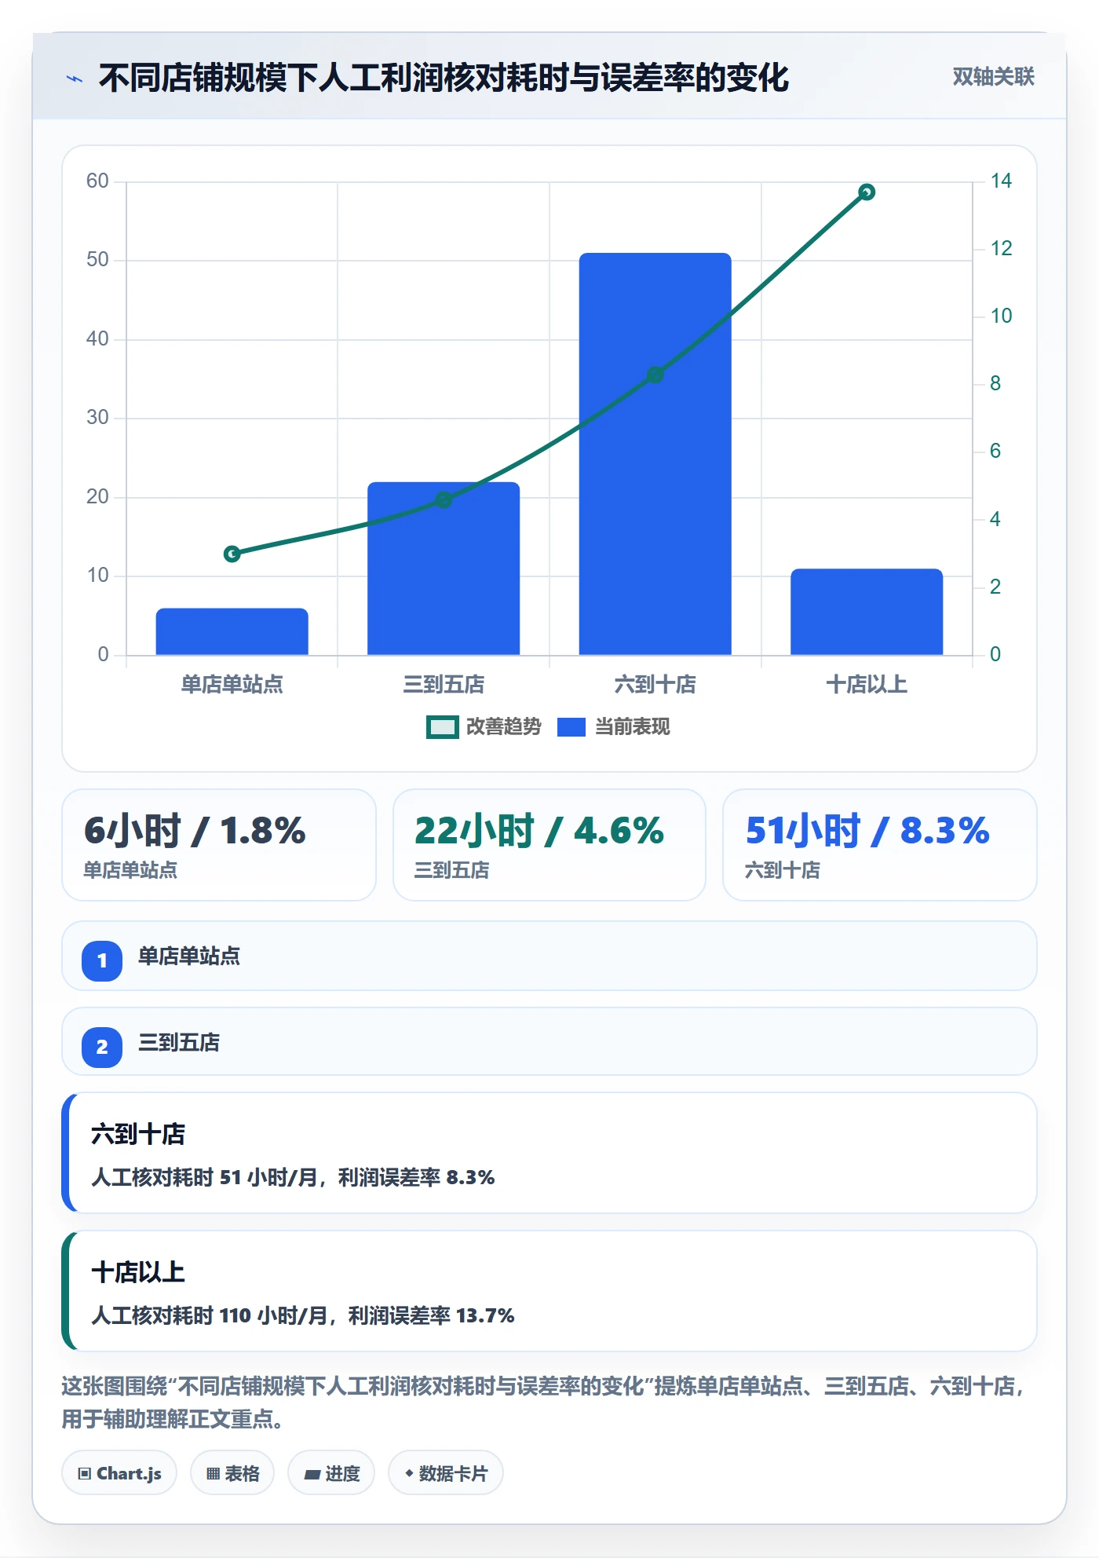Click the Chart.js tag square icon
The height and width of the screenshot is (1558, 1099).
coord(85,1474)
